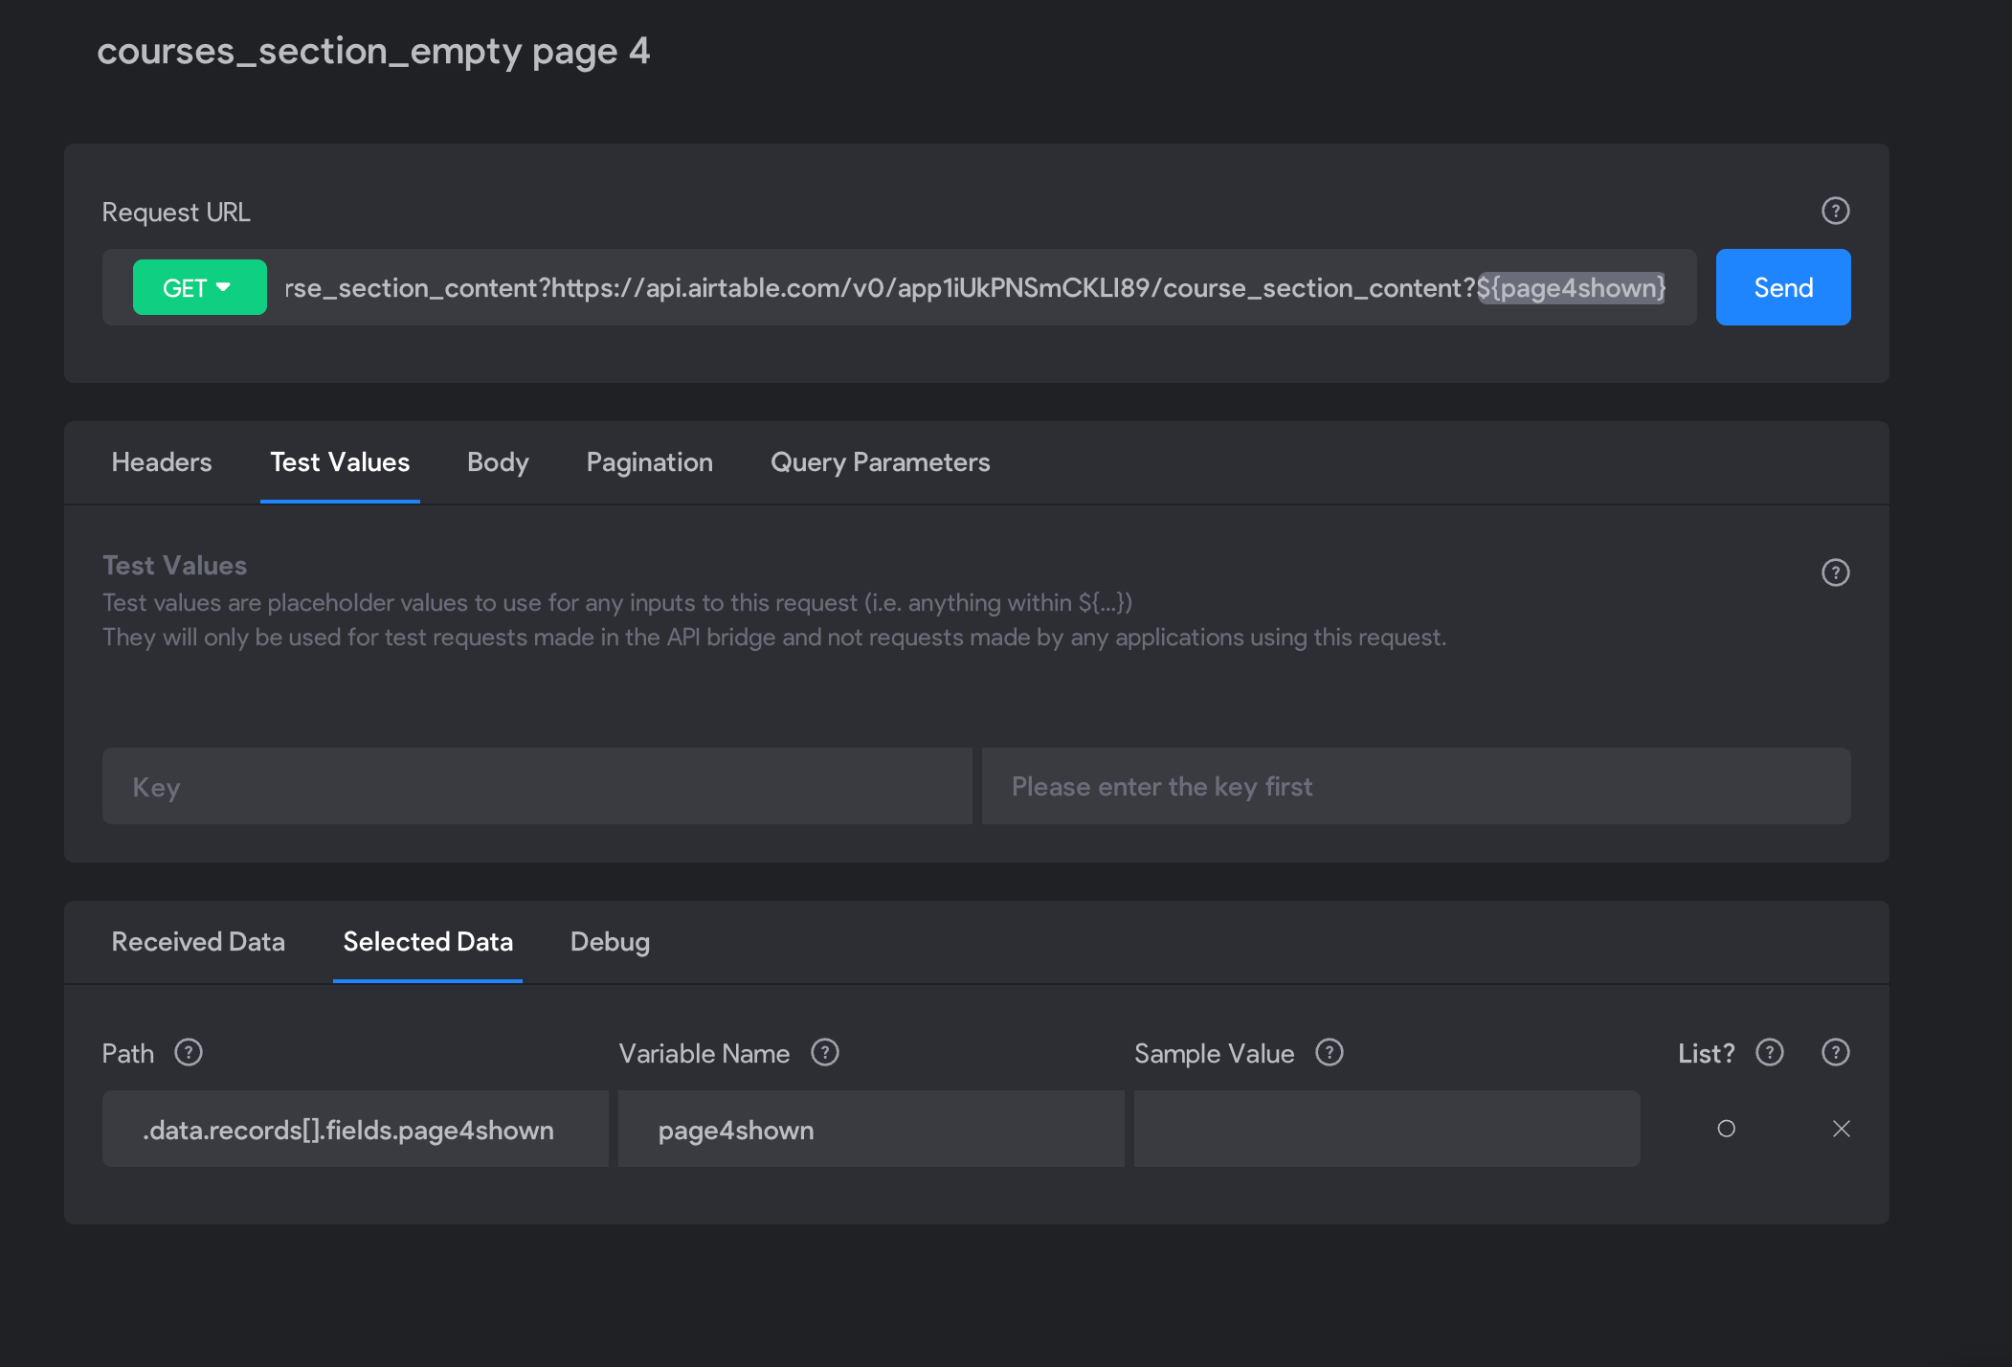
Task: Click the help icon after the List? help icon
Action: coord(1835,1052)
